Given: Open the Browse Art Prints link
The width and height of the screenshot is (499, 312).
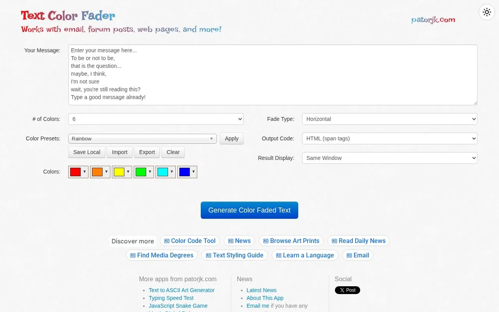Looking at the screenshot, I should pyautogui.click(x=291, y=241).
